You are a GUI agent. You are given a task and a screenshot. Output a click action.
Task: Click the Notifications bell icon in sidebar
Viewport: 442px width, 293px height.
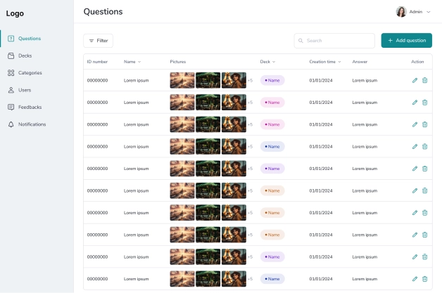[11, 124]
